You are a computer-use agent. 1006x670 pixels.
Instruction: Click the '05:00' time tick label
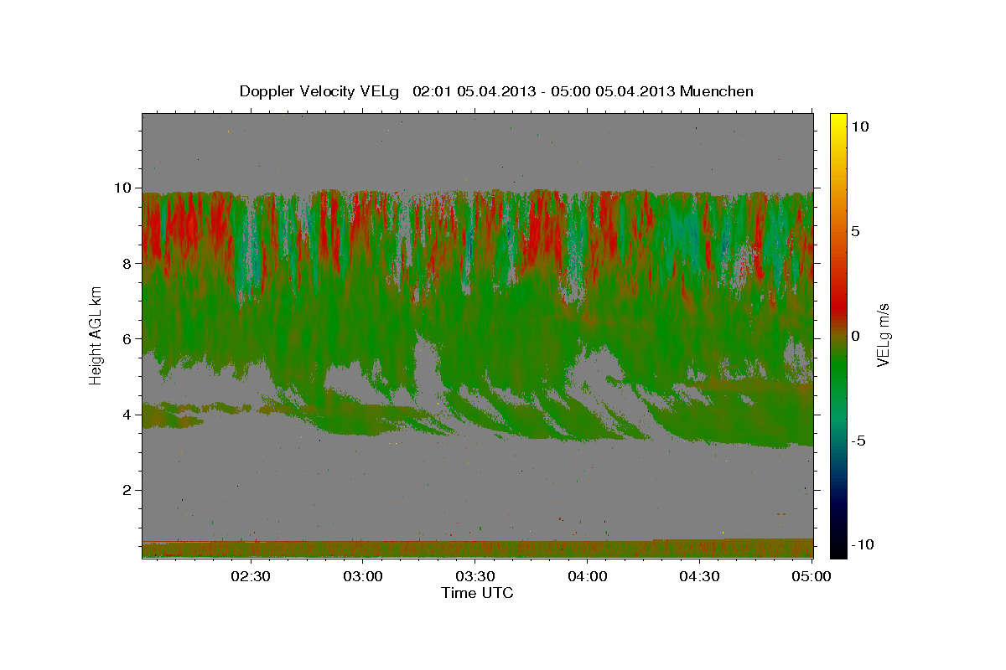(811, 576)
